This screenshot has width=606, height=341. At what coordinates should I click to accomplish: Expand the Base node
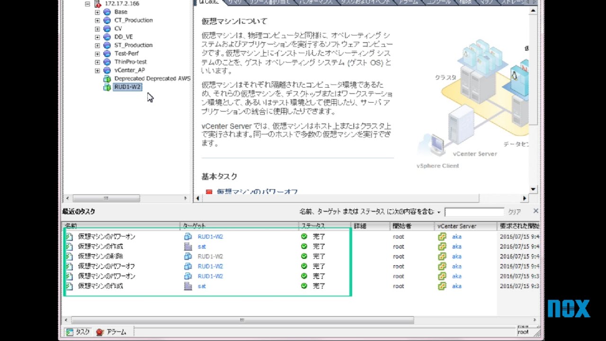tap(98, 12)
